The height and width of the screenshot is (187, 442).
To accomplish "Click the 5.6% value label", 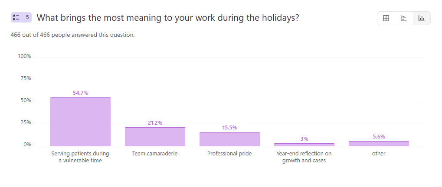I will pos(379,137).
